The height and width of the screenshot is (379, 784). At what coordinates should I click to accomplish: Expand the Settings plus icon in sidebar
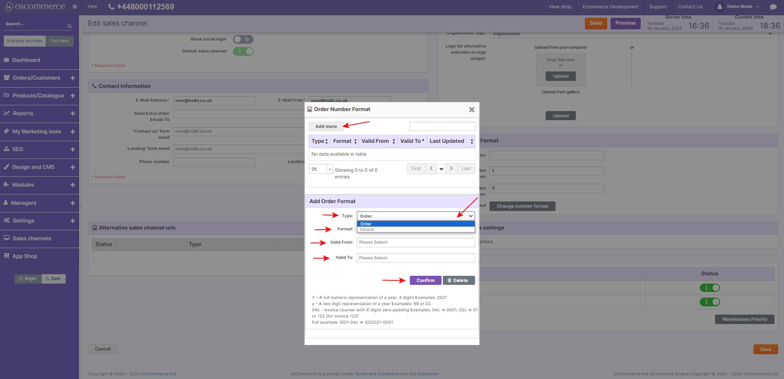tap(73, 221)
